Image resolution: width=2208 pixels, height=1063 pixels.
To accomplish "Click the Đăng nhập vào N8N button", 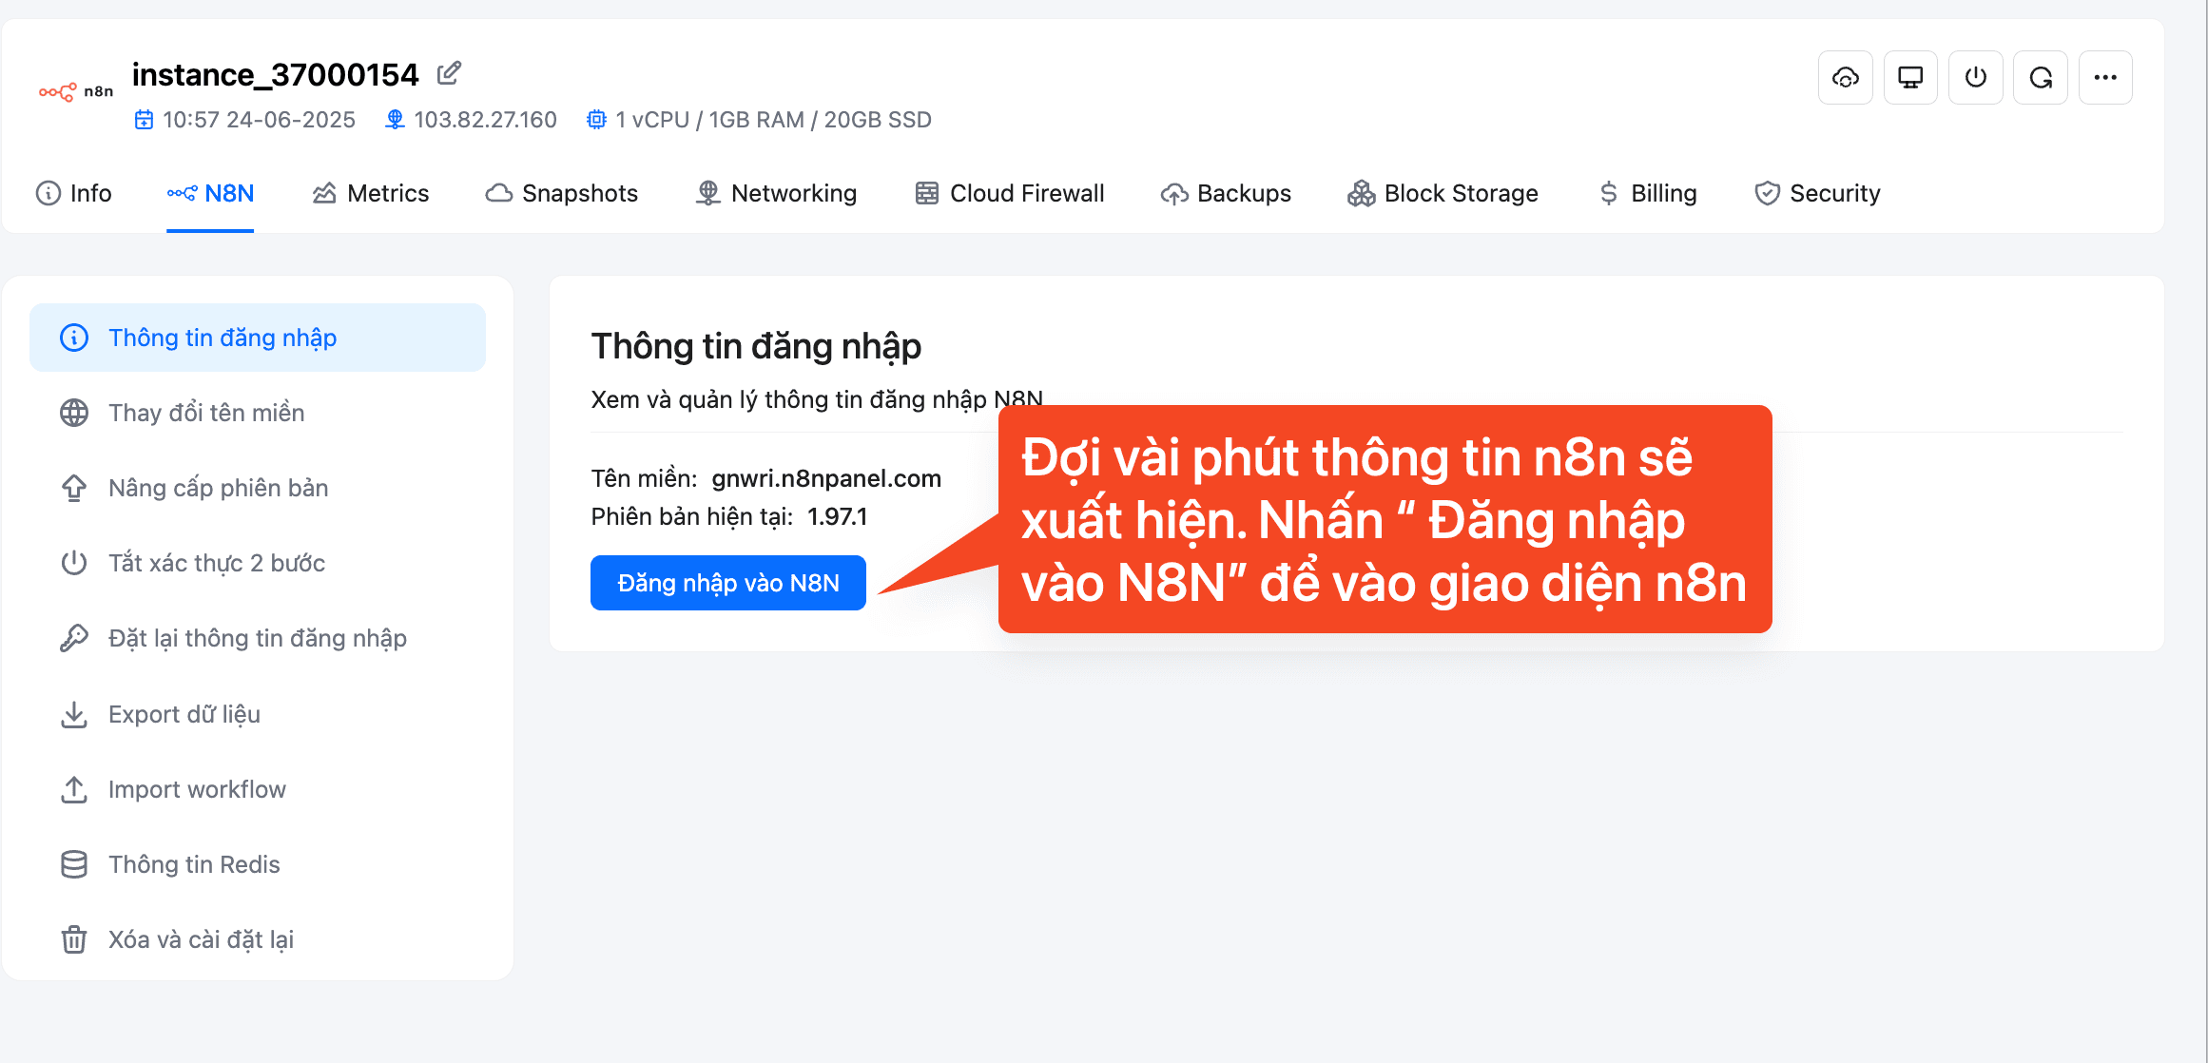I will point(728,583).
